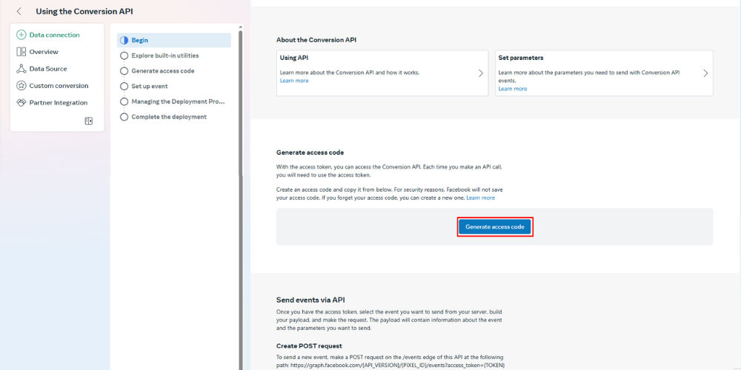The image size is (741, 370).
Task: Open Overview in the sidebar
Action: point(44,52)
